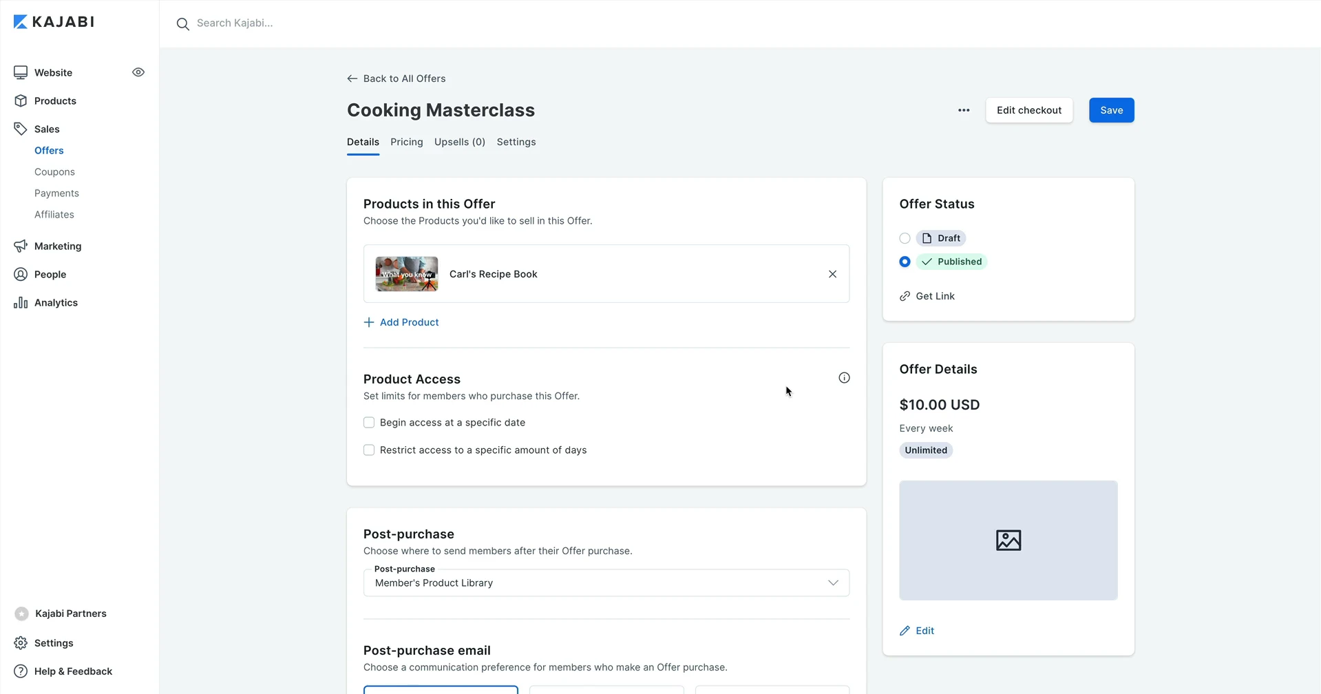Click the Help & Feedback label
1321x694 pixels.
pyautogui.click(x=73, y=671)
